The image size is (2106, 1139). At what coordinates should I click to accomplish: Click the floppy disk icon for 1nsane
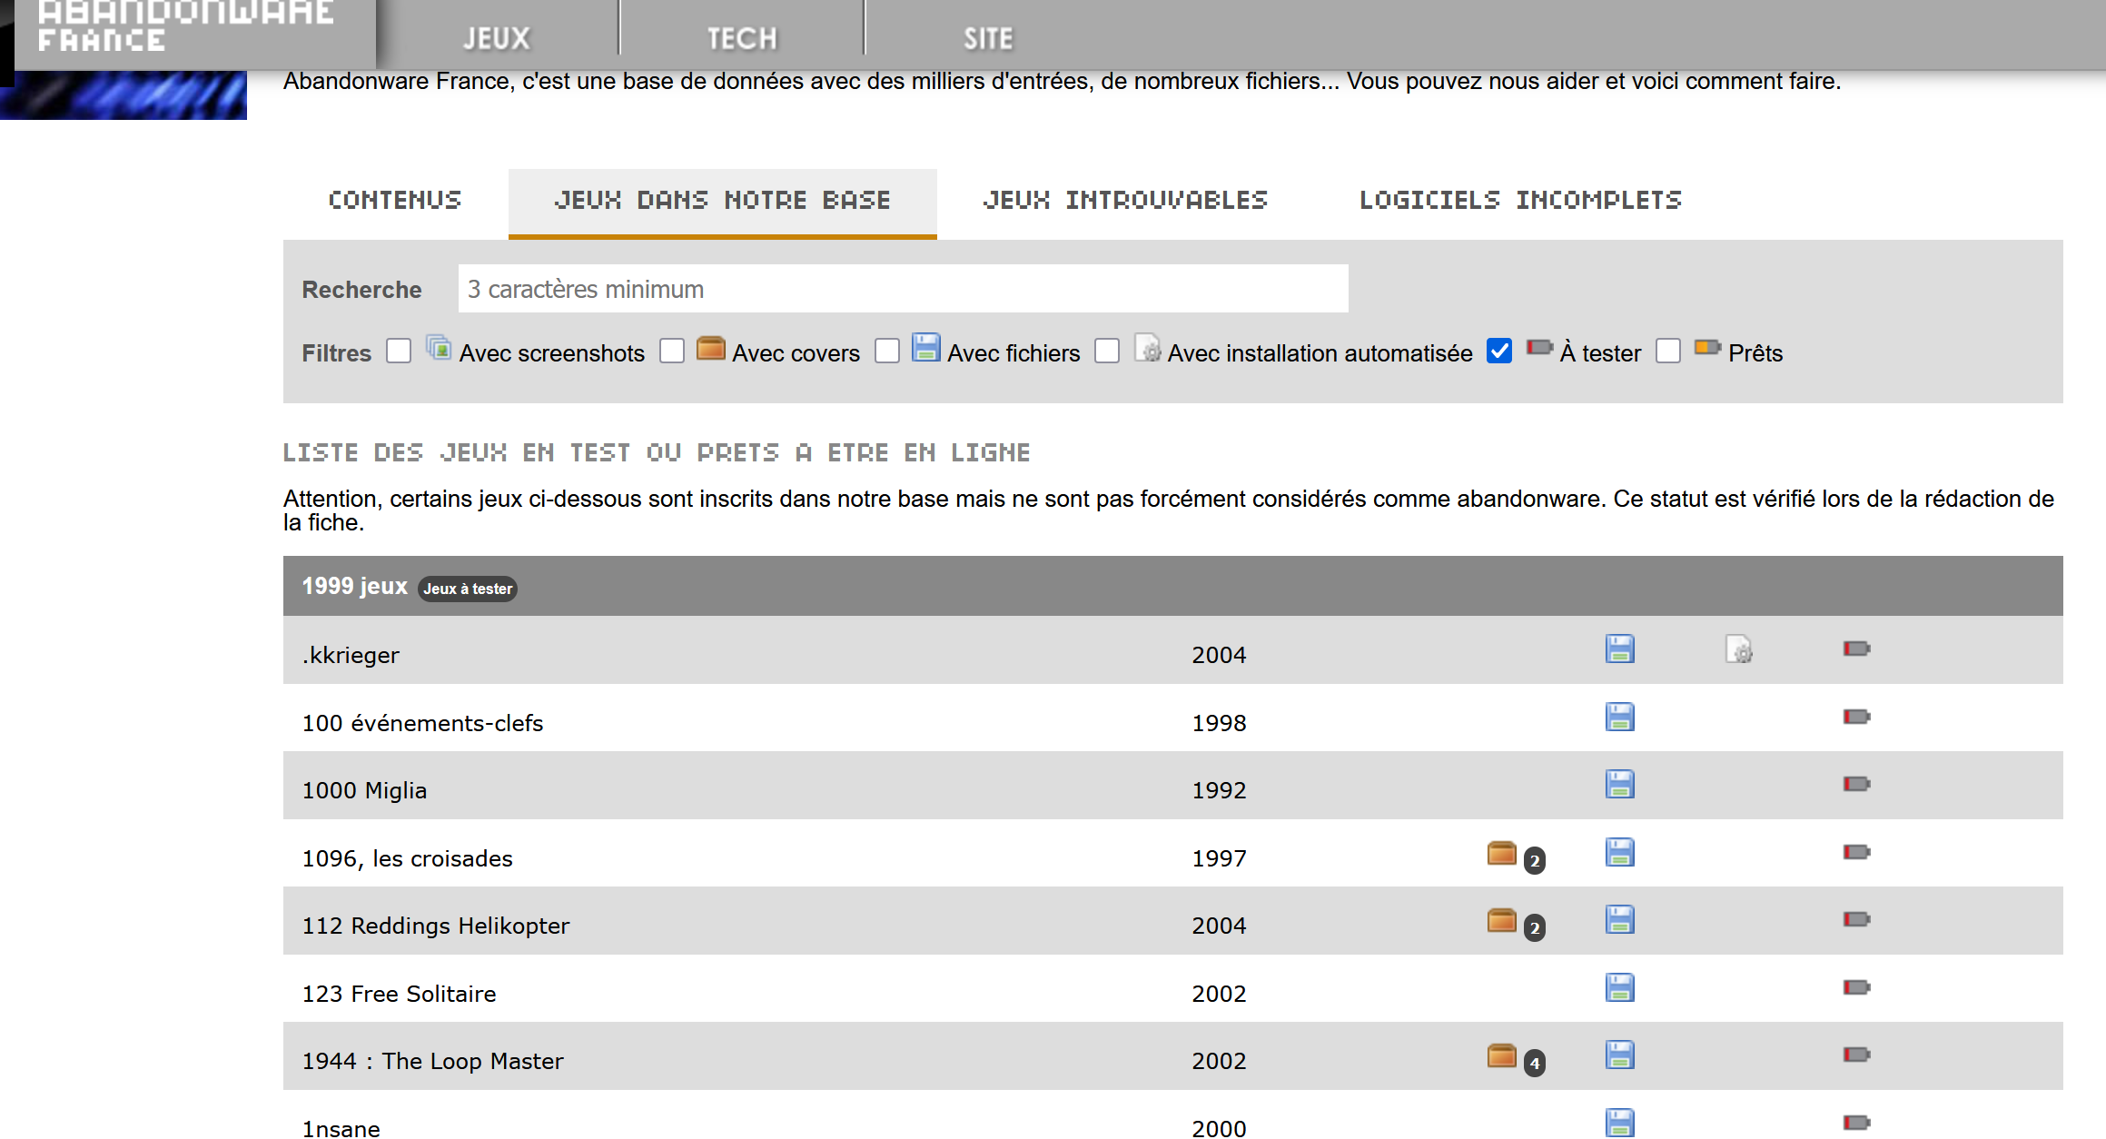point(1619,1123)
